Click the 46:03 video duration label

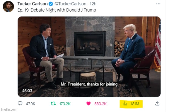[27, 90]
